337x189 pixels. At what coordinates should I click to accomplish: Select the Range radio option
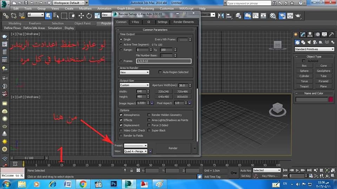pyautogui.click(x=121, y=50)
